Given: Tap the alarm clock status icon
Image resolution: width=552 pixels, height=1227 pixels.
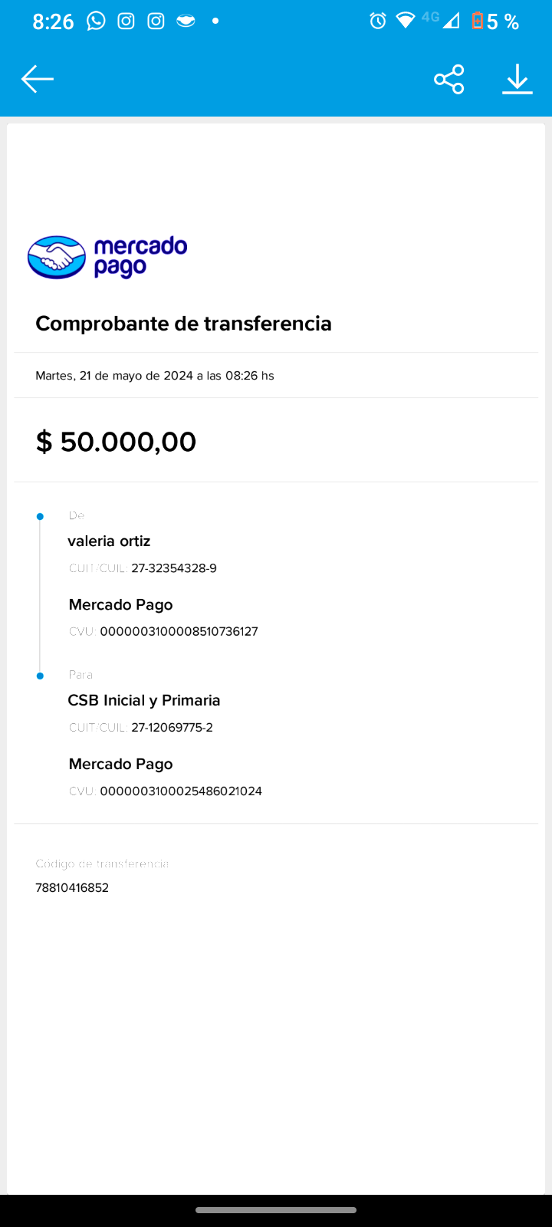Looking at the screenshot, I should 378,21.
